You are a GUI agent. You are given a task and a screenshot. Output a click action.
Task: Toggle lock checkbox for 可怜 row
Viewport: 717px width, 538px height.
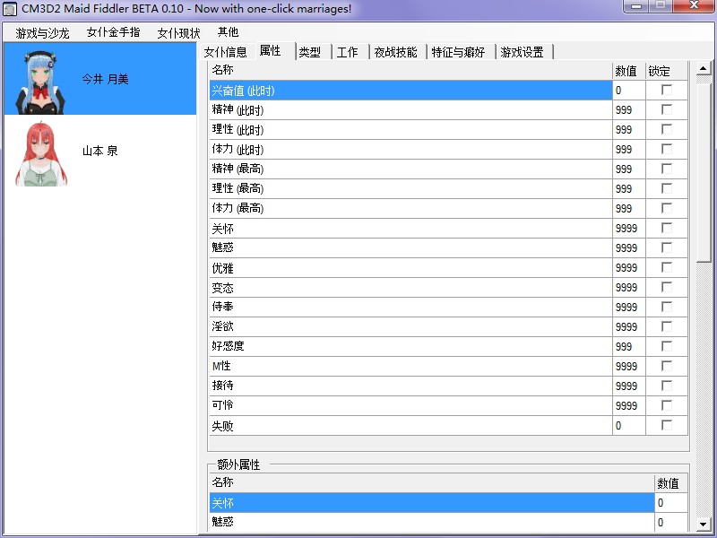[667, 405]
